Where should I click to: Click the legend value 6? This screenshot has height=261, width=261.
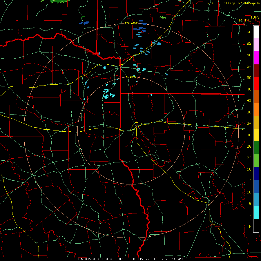tap(250, 204)
